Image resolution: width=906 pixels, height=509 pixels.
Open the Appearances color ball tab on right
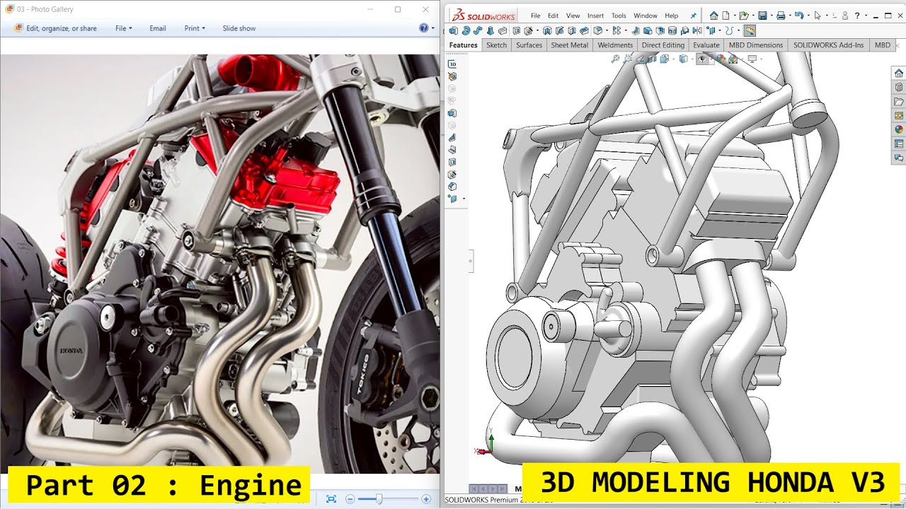tap(899, 129)
